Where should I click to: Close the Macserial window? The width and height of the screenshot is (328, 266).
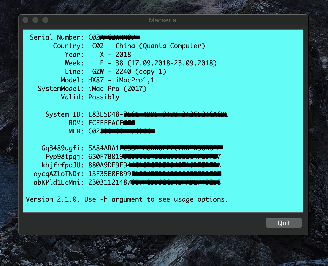pos(25,20)
